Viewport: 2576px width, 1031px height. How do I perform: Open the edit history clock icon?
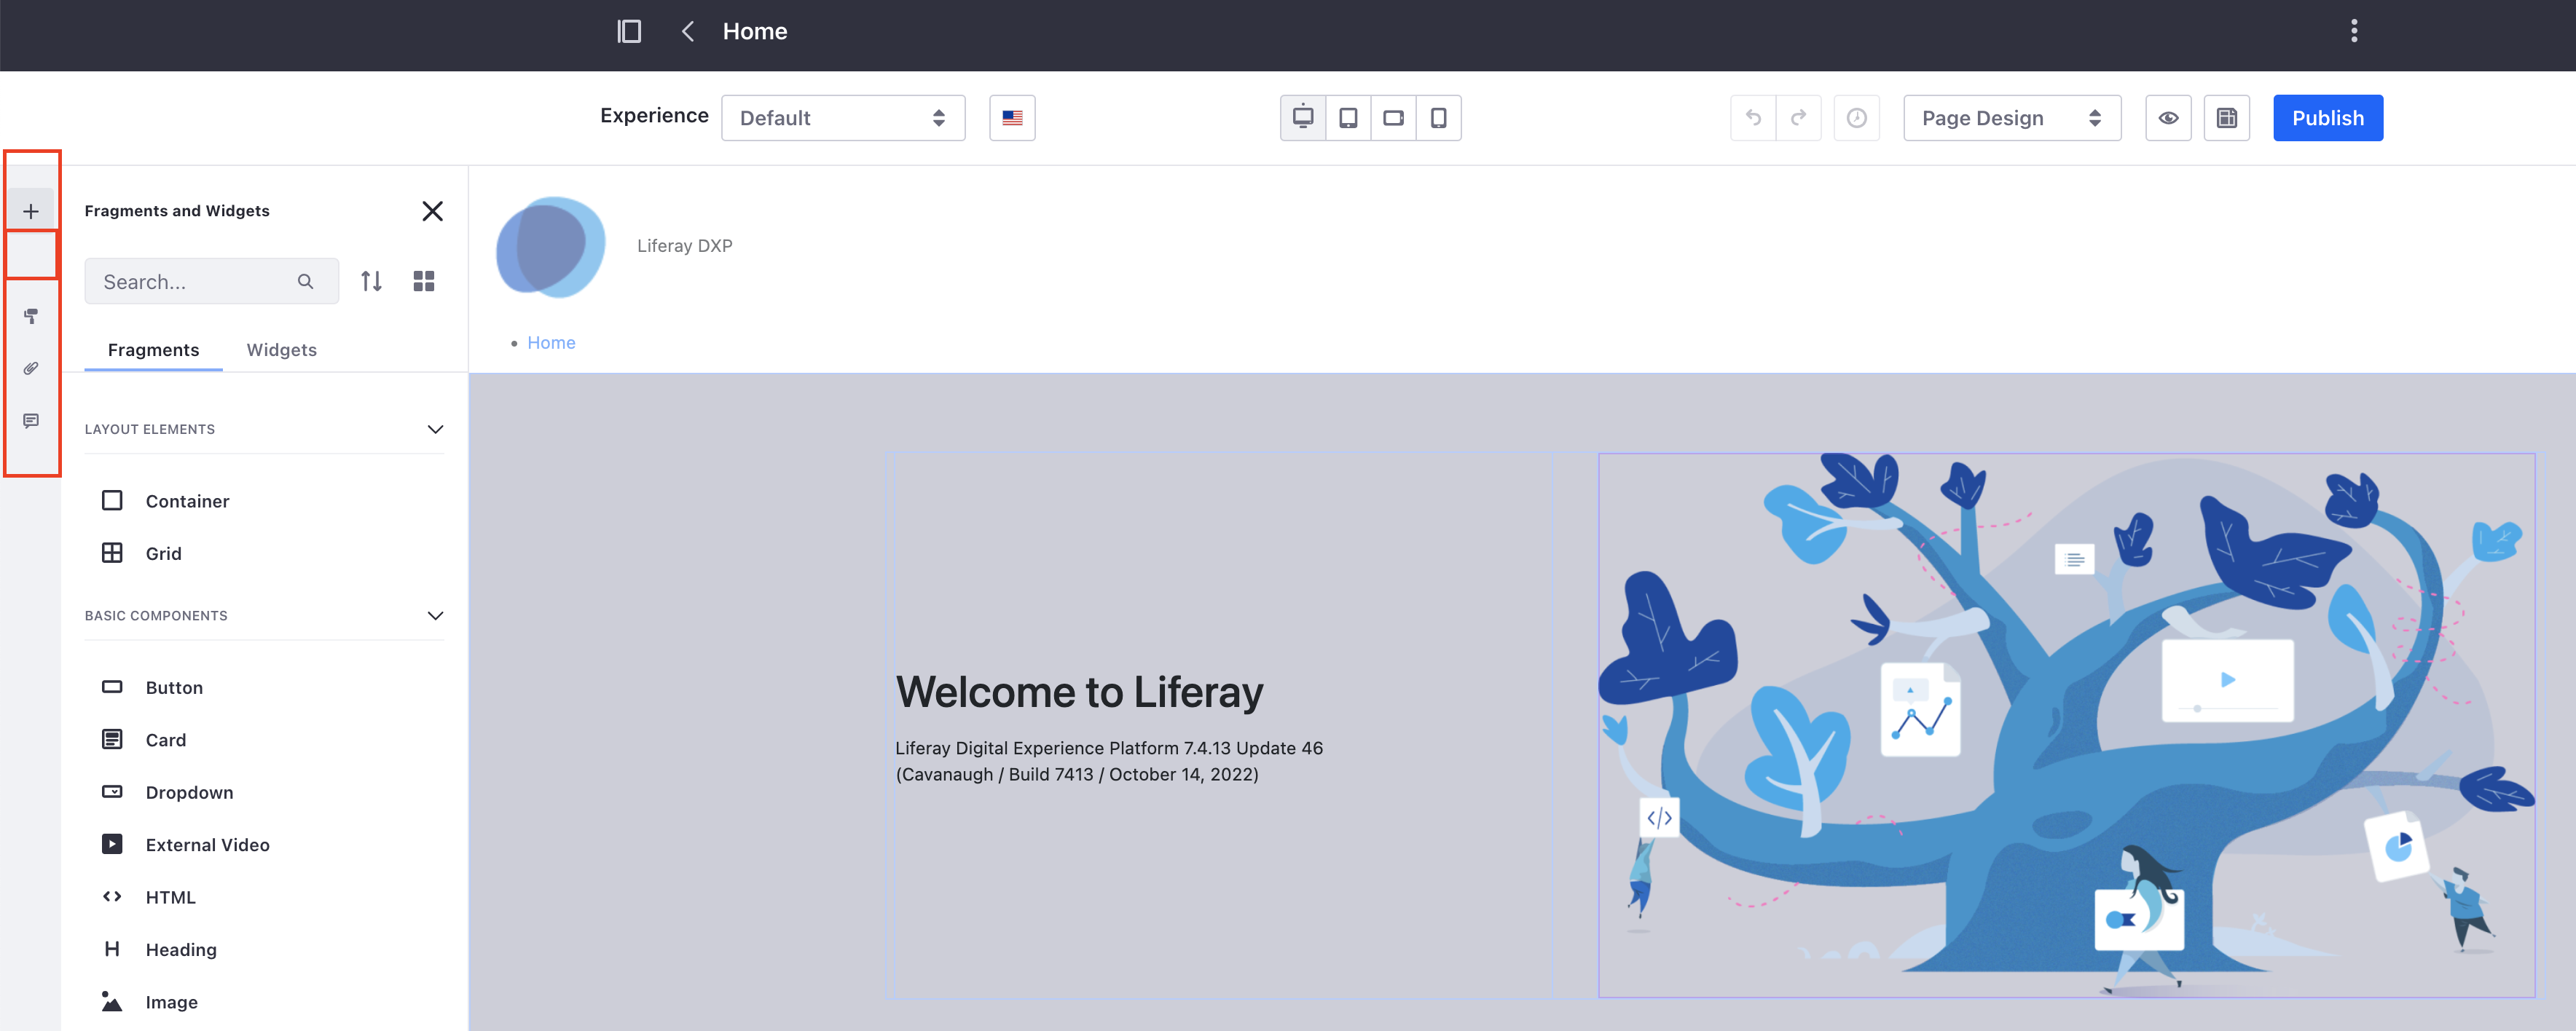tap(1856, 118)
